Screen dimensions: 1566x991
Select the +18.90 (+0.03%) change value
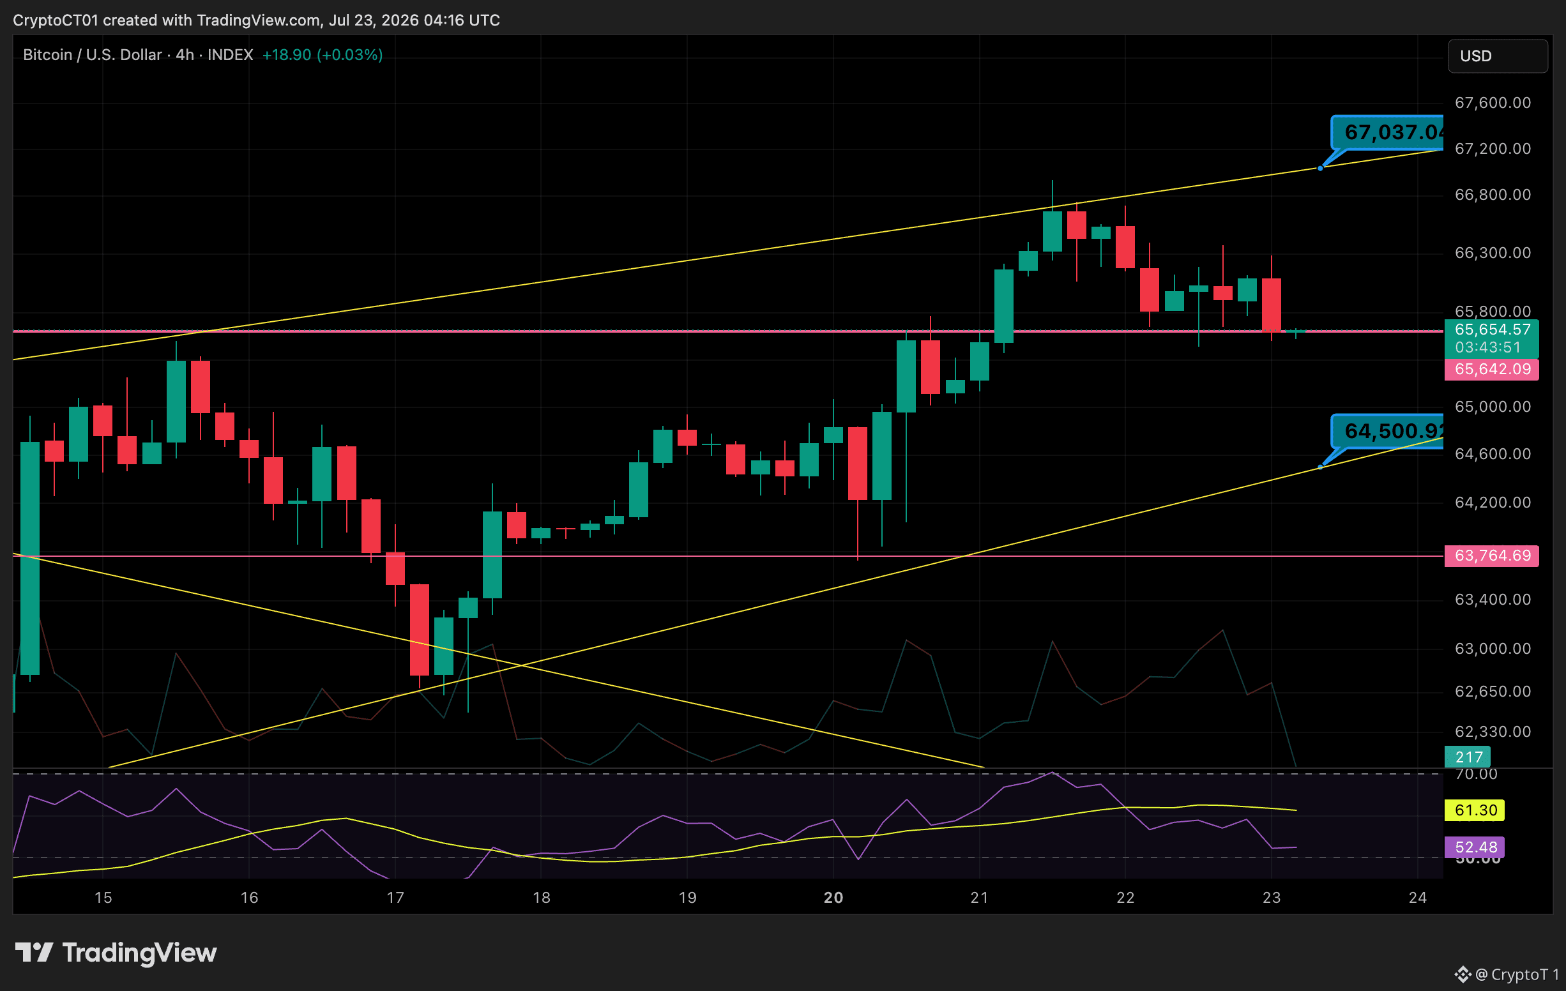323,55
